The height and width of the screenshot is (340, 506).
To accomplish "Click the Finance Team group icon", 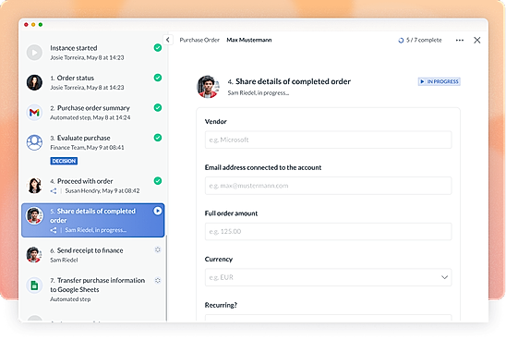I will 34,142.
